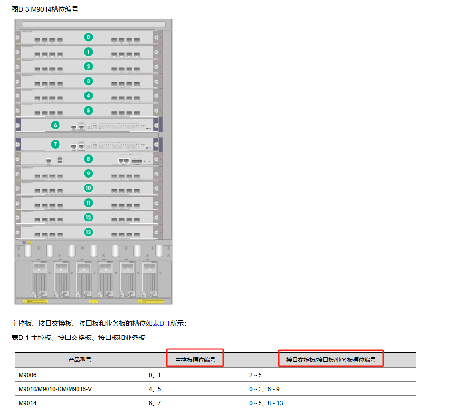Click slot number 0 badge on chassis
Image resolution: width=450 pixels, height=419 pixels.
(88, 37)
